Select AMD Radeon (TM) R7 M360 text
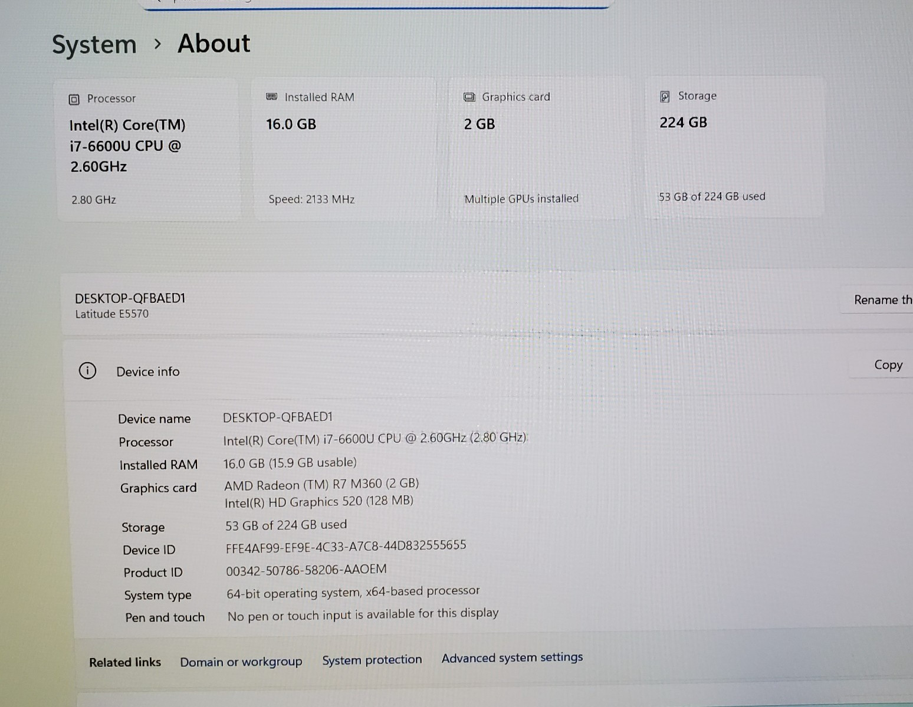The image size is (913, 707). click(321, 484)
